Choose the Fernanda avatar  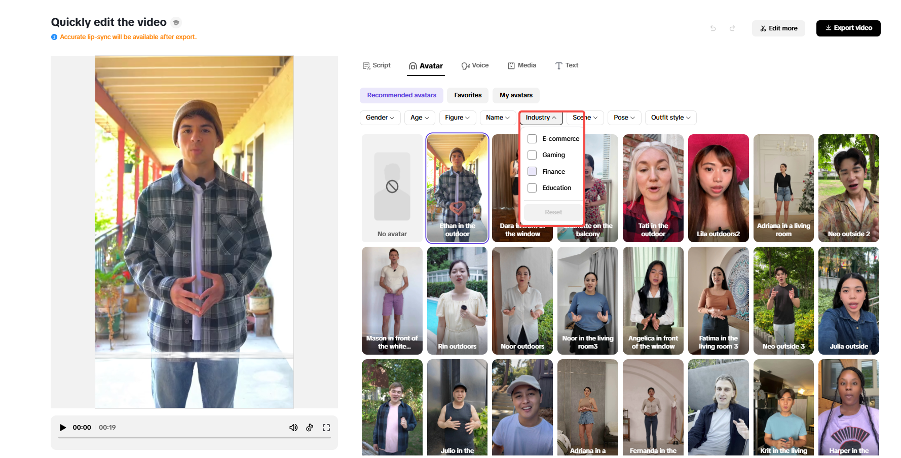653,407
